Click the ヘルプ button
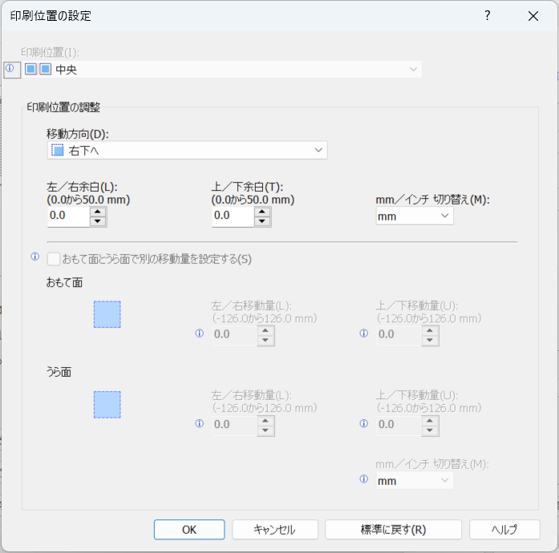This screenshot has height=553, width=559. (x=504, y=530)
